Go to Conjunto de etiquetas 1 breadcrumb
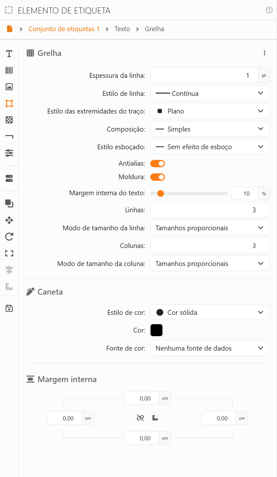 point(64,29)
